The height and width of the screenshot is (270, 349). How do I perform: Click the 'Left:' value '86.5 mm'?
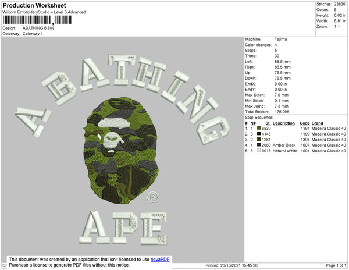(282, 62)
